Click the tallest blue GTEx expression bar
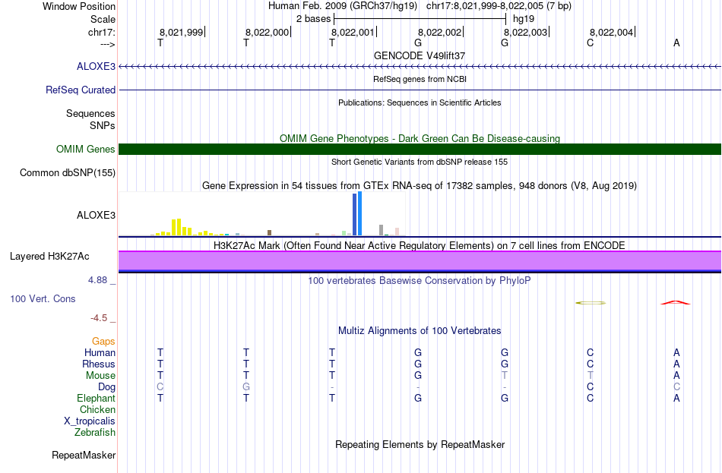 pos(359,213)
